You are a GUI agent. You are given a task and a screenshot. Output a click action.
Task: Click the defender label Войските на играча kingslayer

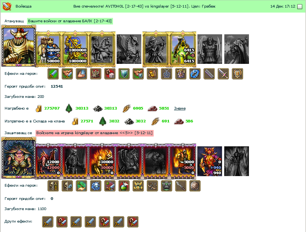94,133
